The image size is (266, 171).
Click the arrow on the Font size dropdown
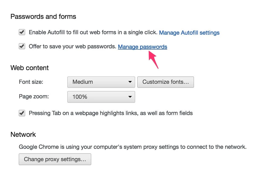click(x=130, y=82)
